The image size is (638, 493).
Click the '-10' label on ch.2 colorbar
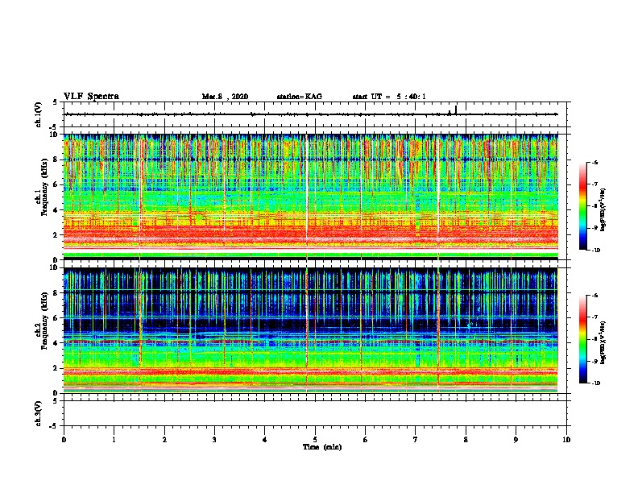(595, 383)
